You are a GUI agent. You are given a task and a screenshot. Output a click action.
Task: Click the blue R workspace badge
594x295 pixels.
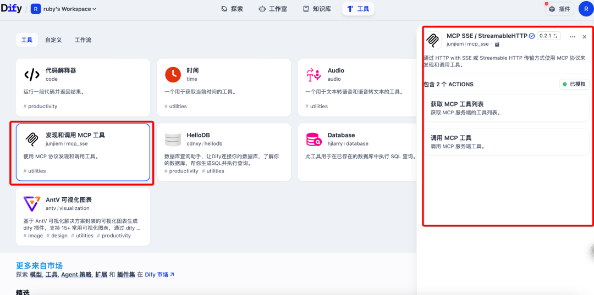(x=36, y=9)
